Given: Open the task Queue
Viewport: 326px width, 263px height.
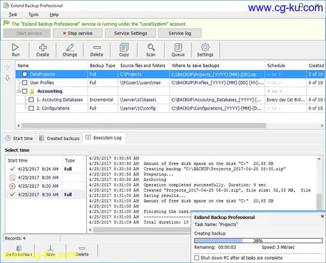Looking at the screenshot, I should click(178, 50).
